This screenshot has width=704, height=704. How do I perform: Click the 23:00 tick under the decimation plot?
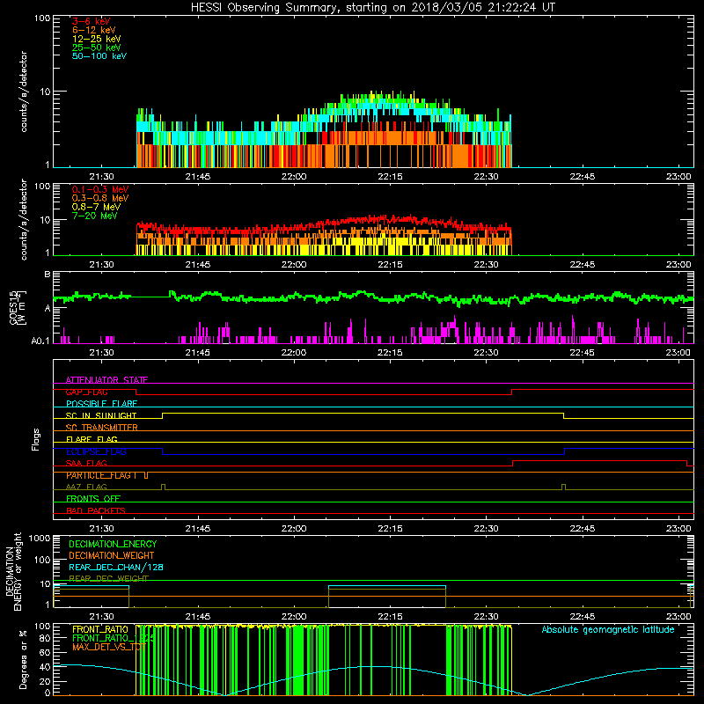678,617
